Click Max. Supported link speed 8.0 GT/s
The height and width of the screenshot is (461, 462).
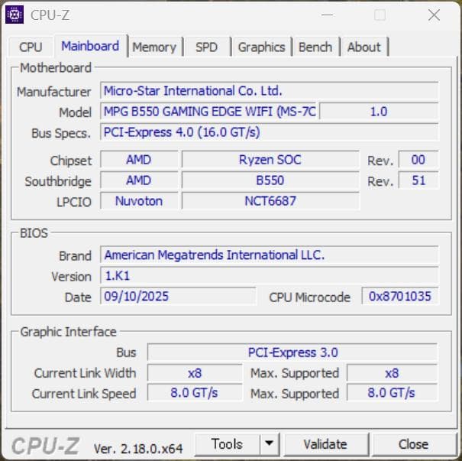click(x=392, y=392)
